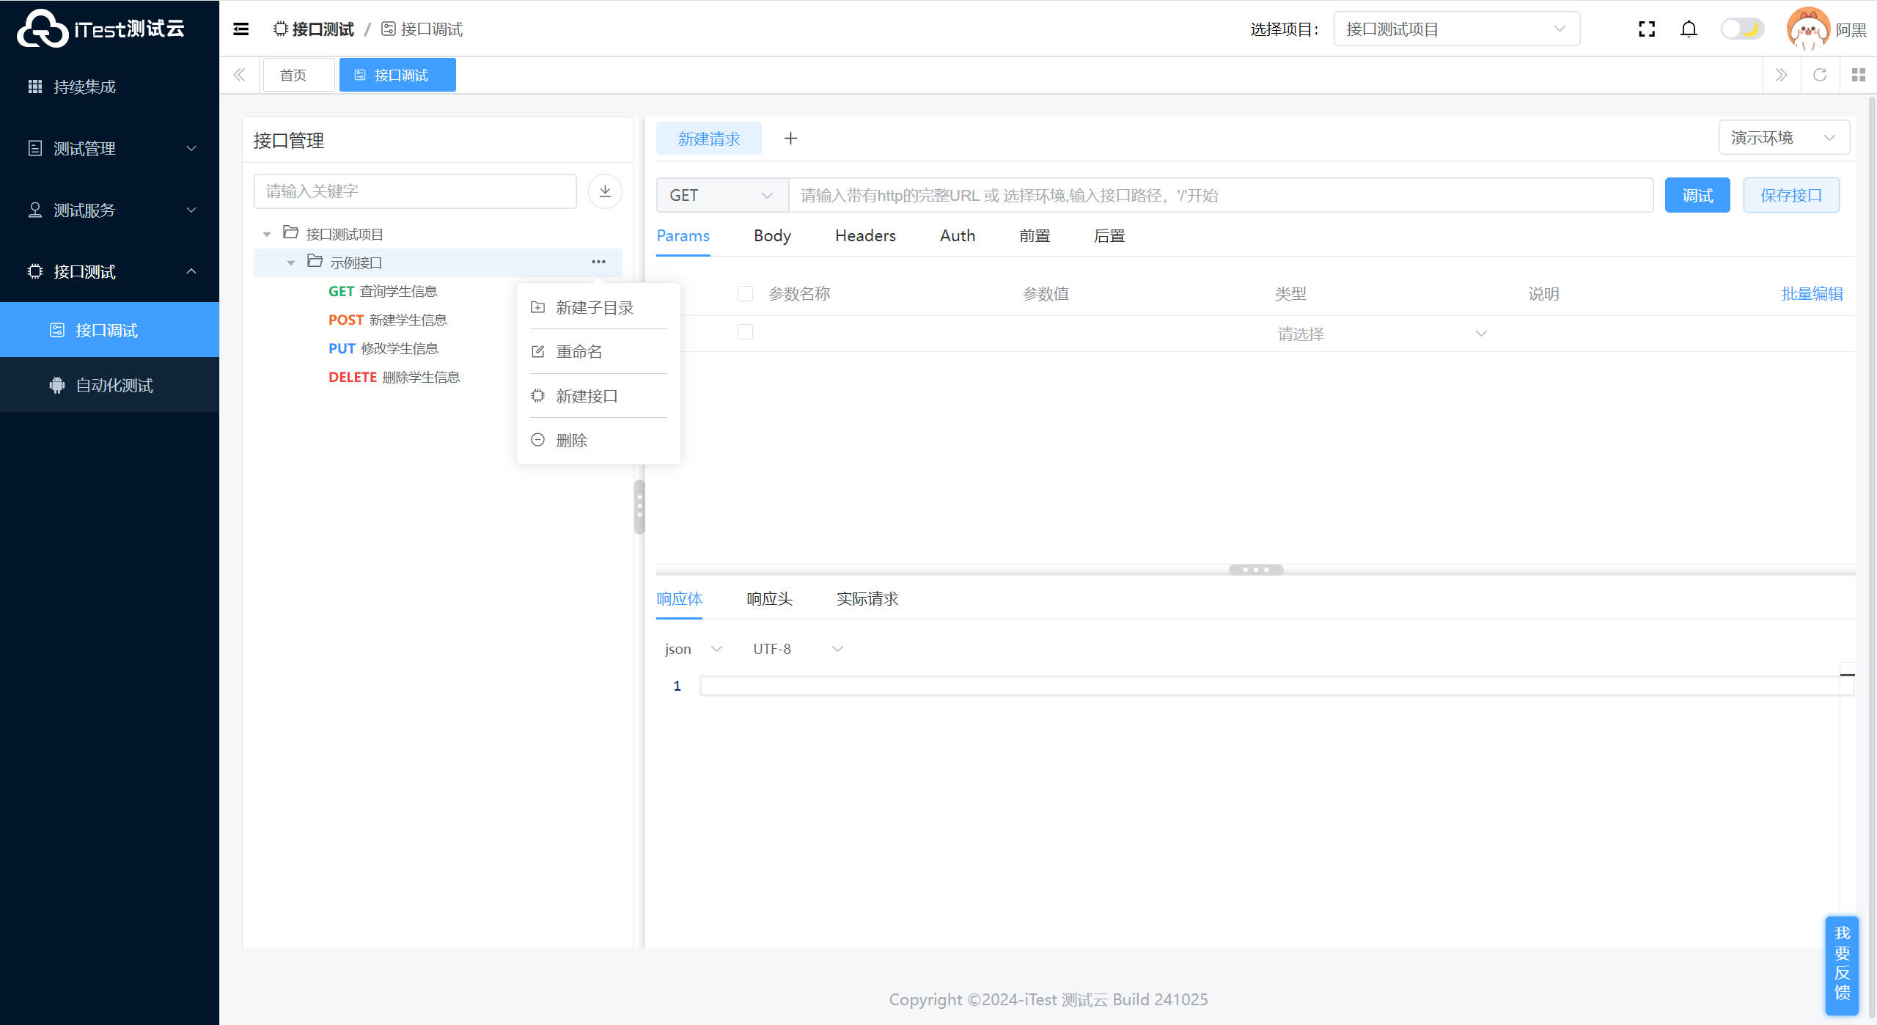Screen dimensions: 1877x1025
Task: Click the import download icon beside search
Action: click(605, 191)
